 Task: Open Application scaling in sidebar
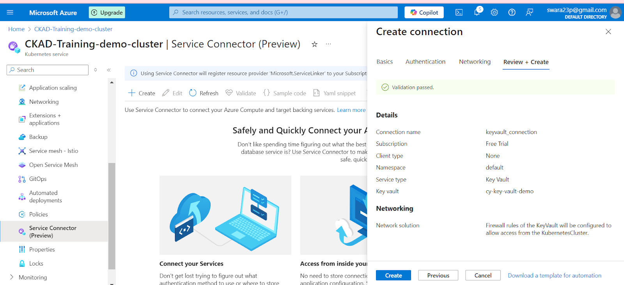(x=53, y=88)
